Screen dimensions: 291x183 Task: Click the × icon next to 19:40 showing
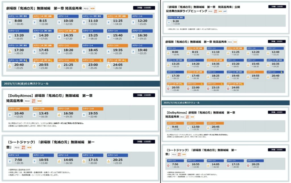[x=133, y=52]
